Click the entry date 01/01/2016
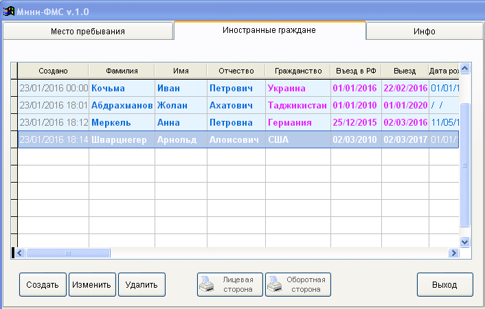This screenshot has height=309, width=485. point(356,88)
